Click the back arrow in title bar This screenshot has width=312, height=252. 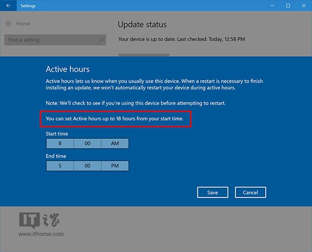tap(8, 5)
